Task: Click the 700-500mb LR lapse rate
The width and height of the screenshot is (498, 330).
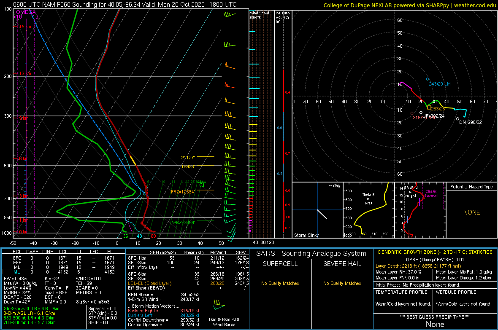Action: coord(30,322)
